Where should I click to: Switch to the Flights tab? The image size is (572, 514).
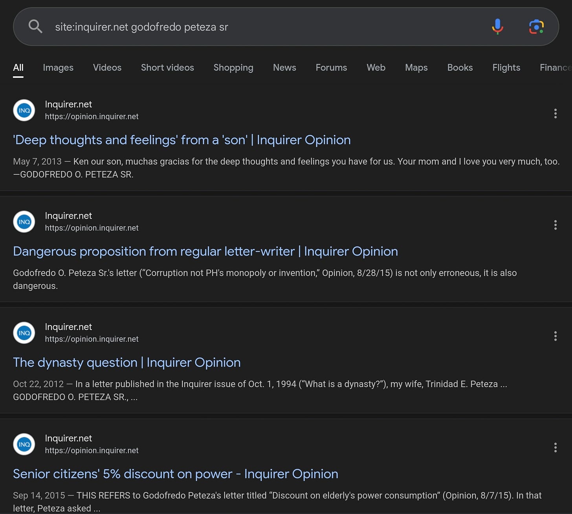[506, 68]
